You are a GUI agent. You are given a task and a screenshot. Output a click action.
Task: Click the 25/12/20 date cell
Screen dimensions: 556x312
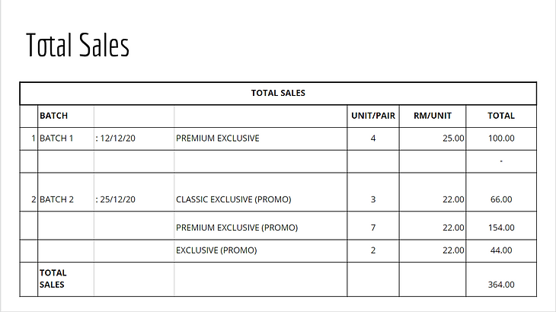pos(134,193)
